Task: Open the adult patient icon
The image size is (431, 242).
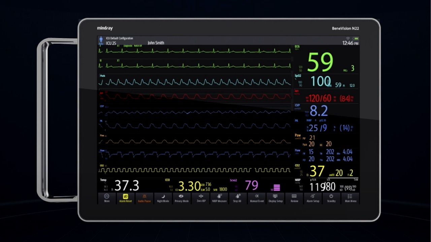Action: (x=101, y=41)
